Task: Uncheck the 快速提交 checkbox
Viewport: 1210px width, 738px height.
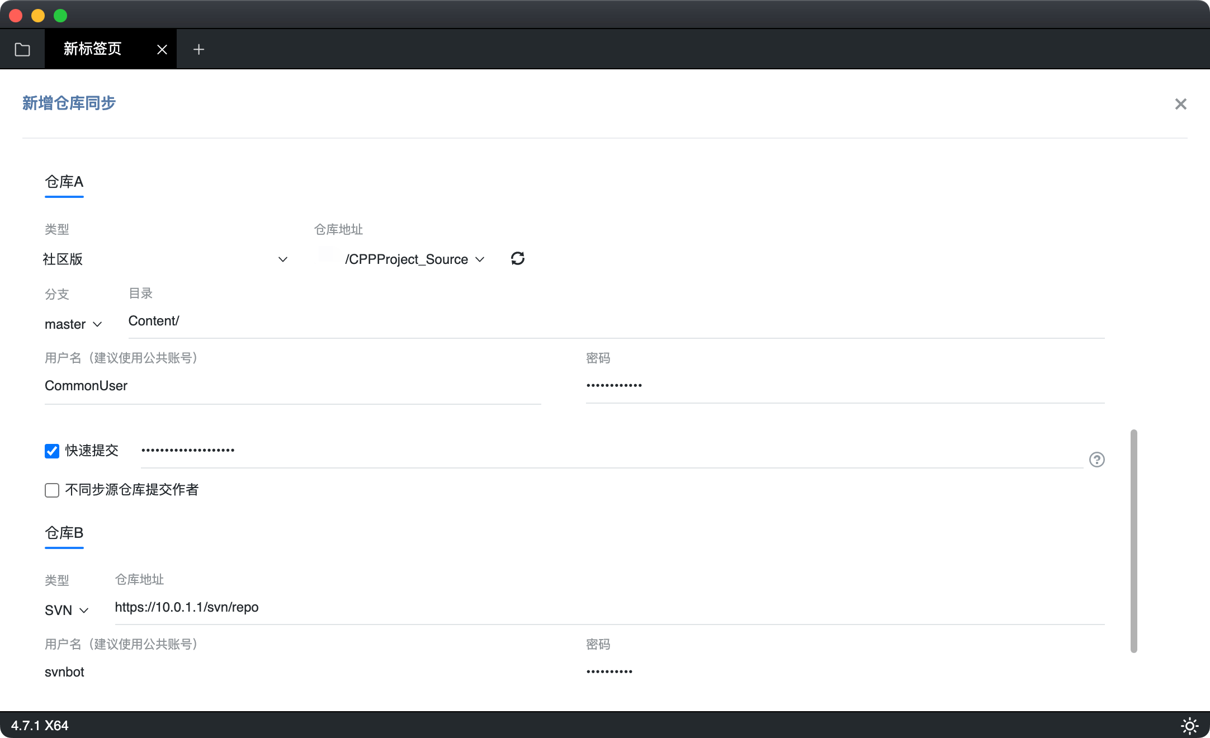Action: (52, 451)
